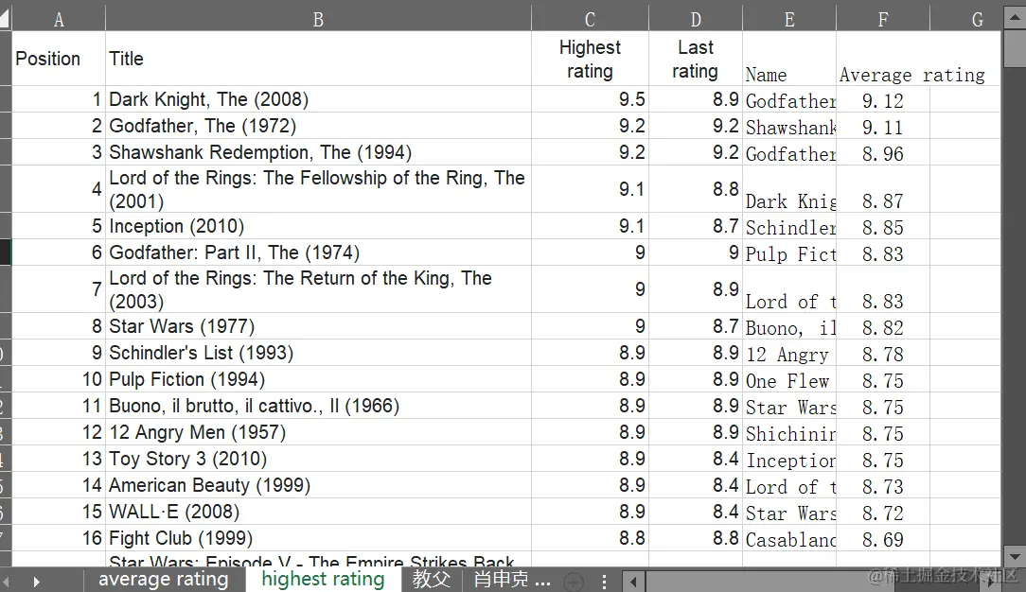Click highest rating 9.5 cell

pos(590,99)
